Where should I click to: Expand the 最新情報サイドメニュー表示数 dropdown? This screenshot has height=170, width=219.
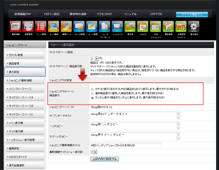pyautogui.click(x=93, y=152)
